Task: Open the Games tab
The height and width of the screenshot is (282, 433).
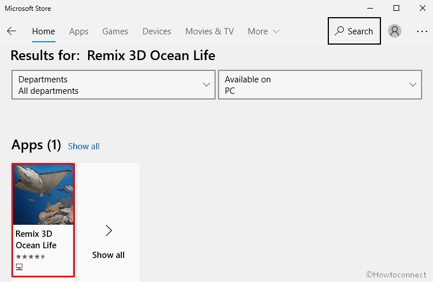Action: point(115,31)
